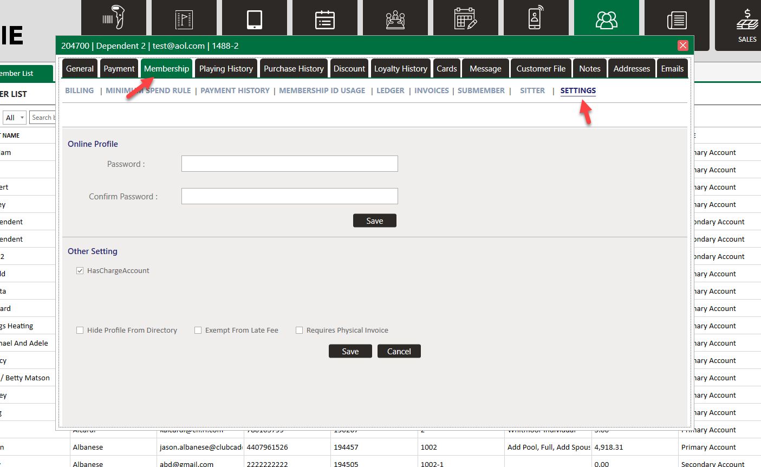Viewport: 761px width, 467px height.
Task: Click the Confirm Password field
Action: pyautogui.click(x=289, y=196)
